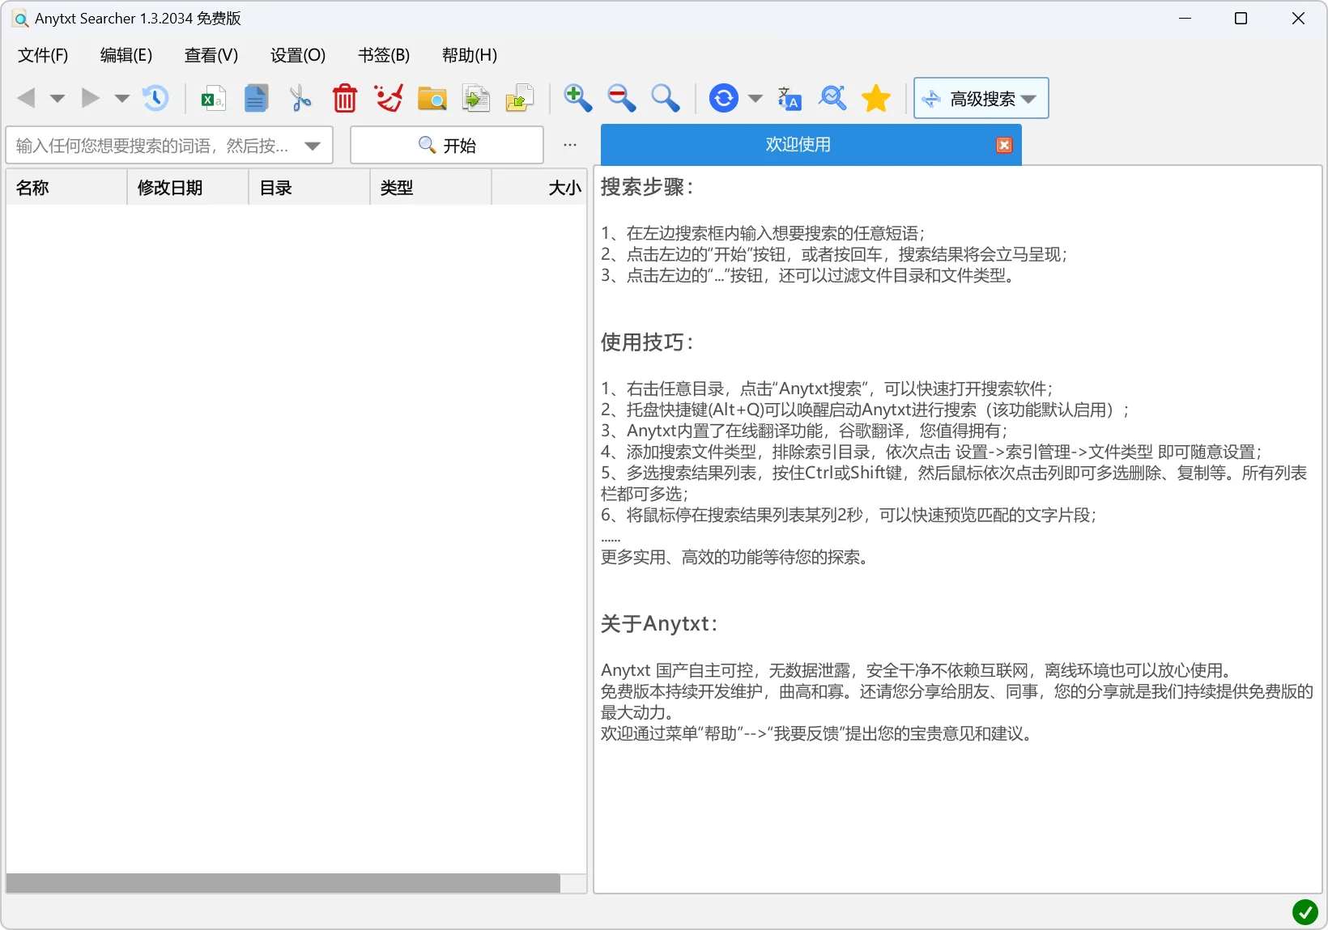This screenshot has width=1328, height=930.
Task: Click the green arrow document icon
Action: coord(476,99)
